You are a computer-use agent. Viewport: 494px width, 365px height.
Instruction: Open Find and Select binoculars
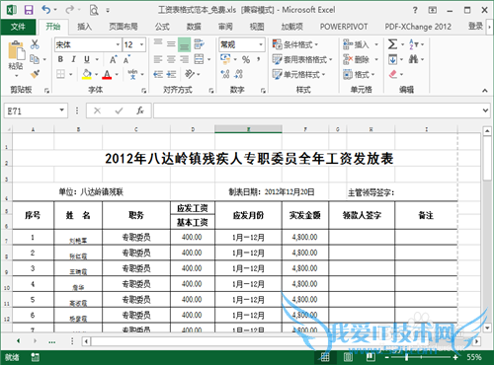(413, 59)
